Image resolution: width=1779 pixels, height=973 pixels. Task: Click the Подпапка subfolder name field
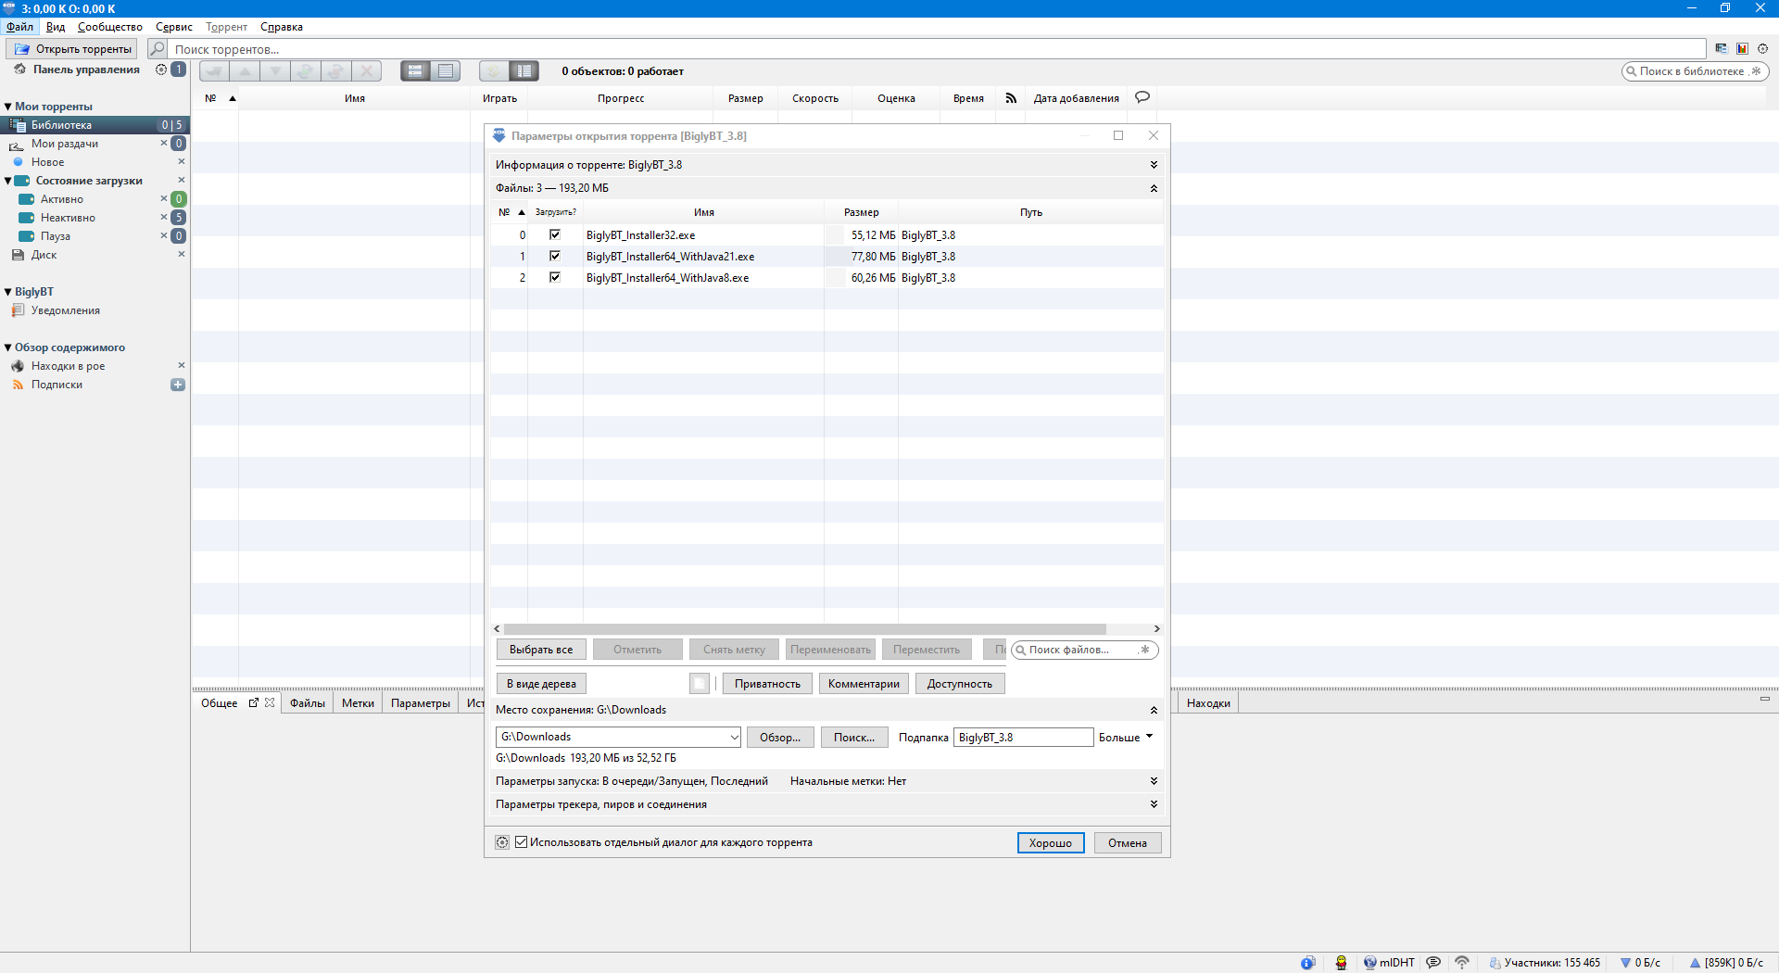pyautogui.click(x=1023, y=738)
